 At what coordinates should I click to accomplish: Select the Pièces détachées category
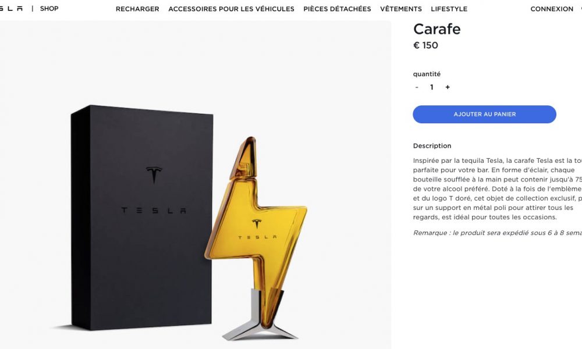point(337,9)
